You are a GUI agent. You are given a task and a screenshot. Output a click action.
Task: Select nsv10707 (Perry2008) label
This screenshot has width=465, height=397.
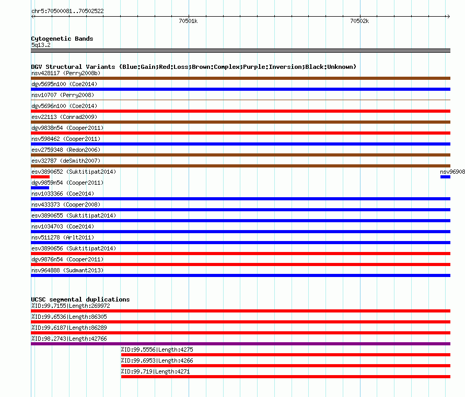(x=63, y=95)
